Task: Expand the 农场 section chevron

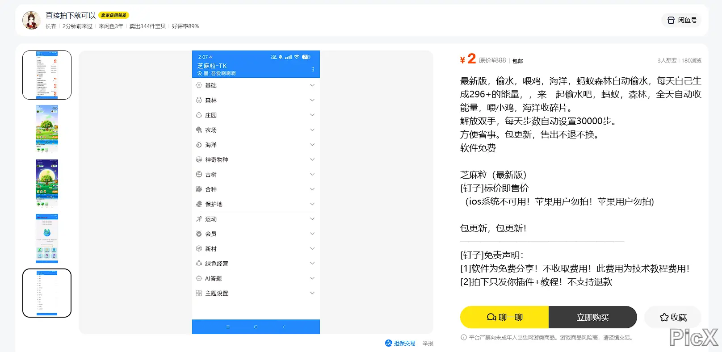Action: 312,130
